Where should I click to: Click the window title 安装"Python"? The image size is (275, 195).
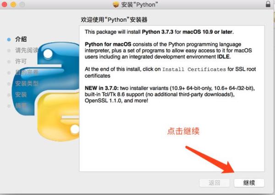pos(139,5)
